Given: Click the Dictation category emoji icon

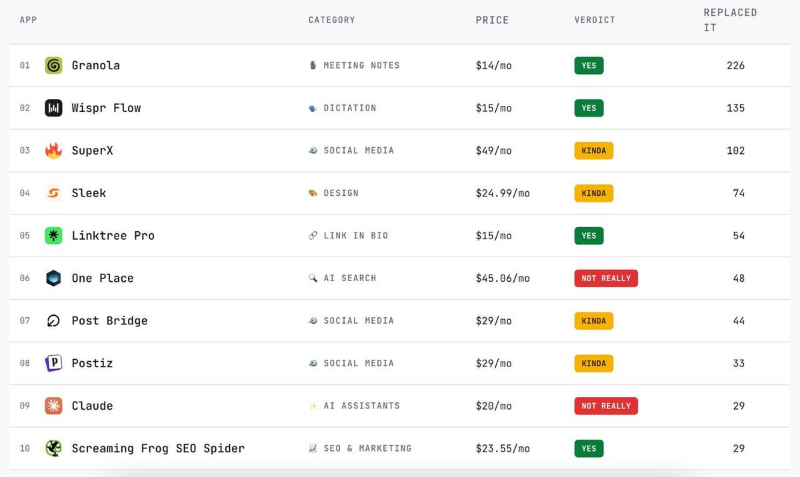Looking at the screenshot, I should tap(313, 108).
